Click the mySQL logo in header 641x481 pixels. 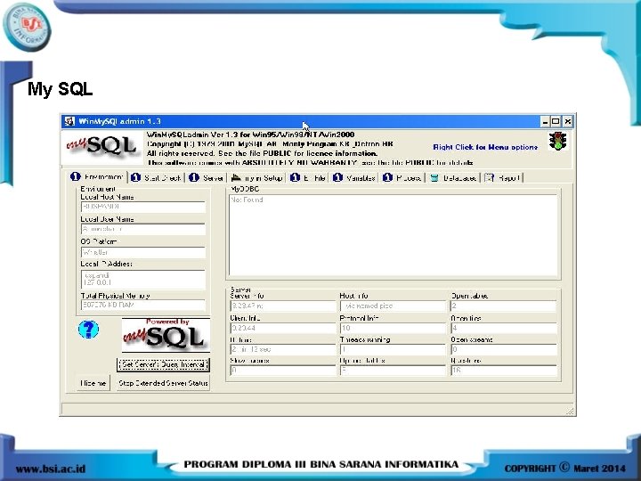[102, 146]
